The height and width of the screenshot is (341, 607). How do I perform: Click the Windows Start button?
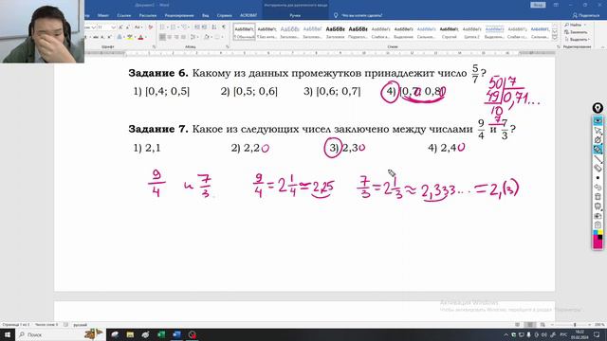(x=7, y=334)
